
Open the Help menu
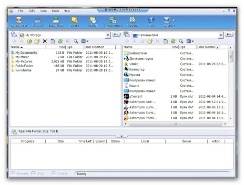[67, 11]
